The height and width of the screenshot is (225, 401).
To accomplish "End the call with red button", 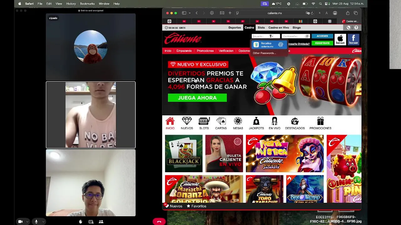I will [159, 222].
